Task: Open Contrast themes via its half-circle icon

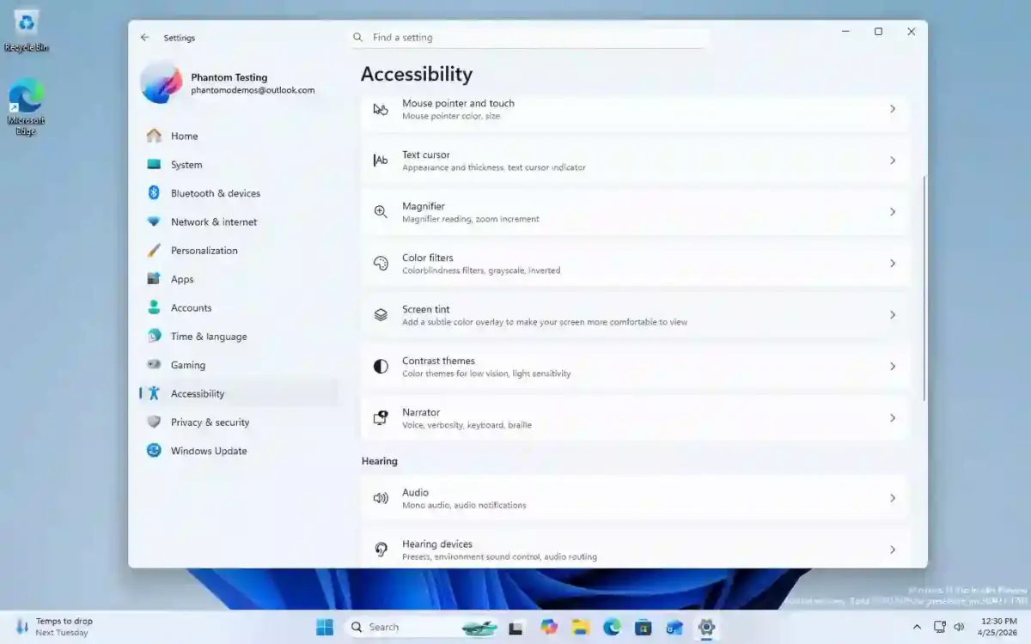Action: point(381,366)
